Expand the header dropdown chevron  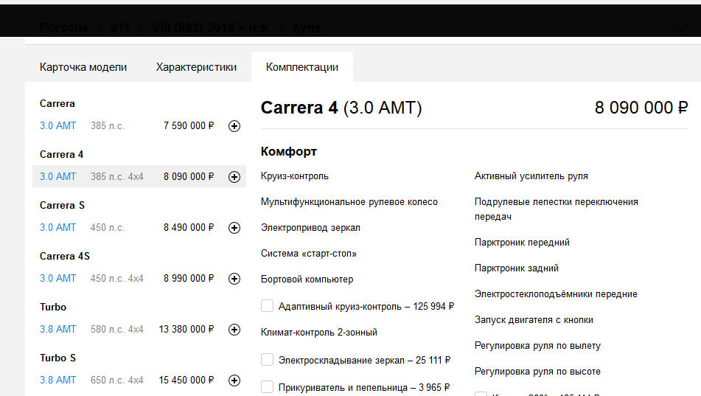[x=681, y=28]
